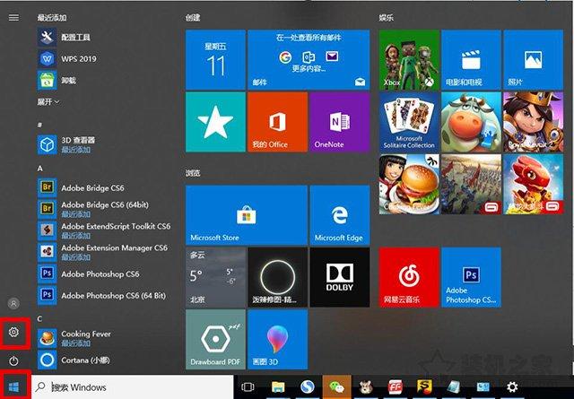This screenshot has height=399, width=574.
Task: Open the Cooking Fever burger tile
Action: pos(409,184)
